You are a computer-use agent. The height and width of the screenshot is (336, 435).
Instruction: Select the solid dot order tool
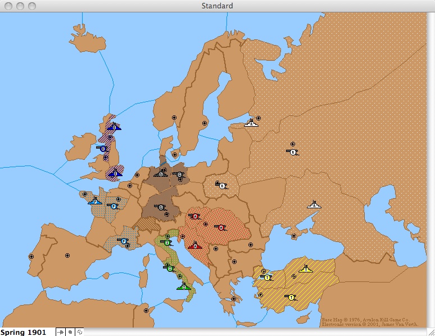click(70, 332)
